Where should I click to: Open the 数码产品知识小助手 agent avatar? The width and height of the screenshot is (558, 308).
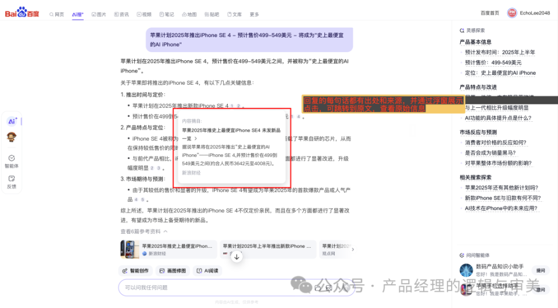(x=466, y=270)
